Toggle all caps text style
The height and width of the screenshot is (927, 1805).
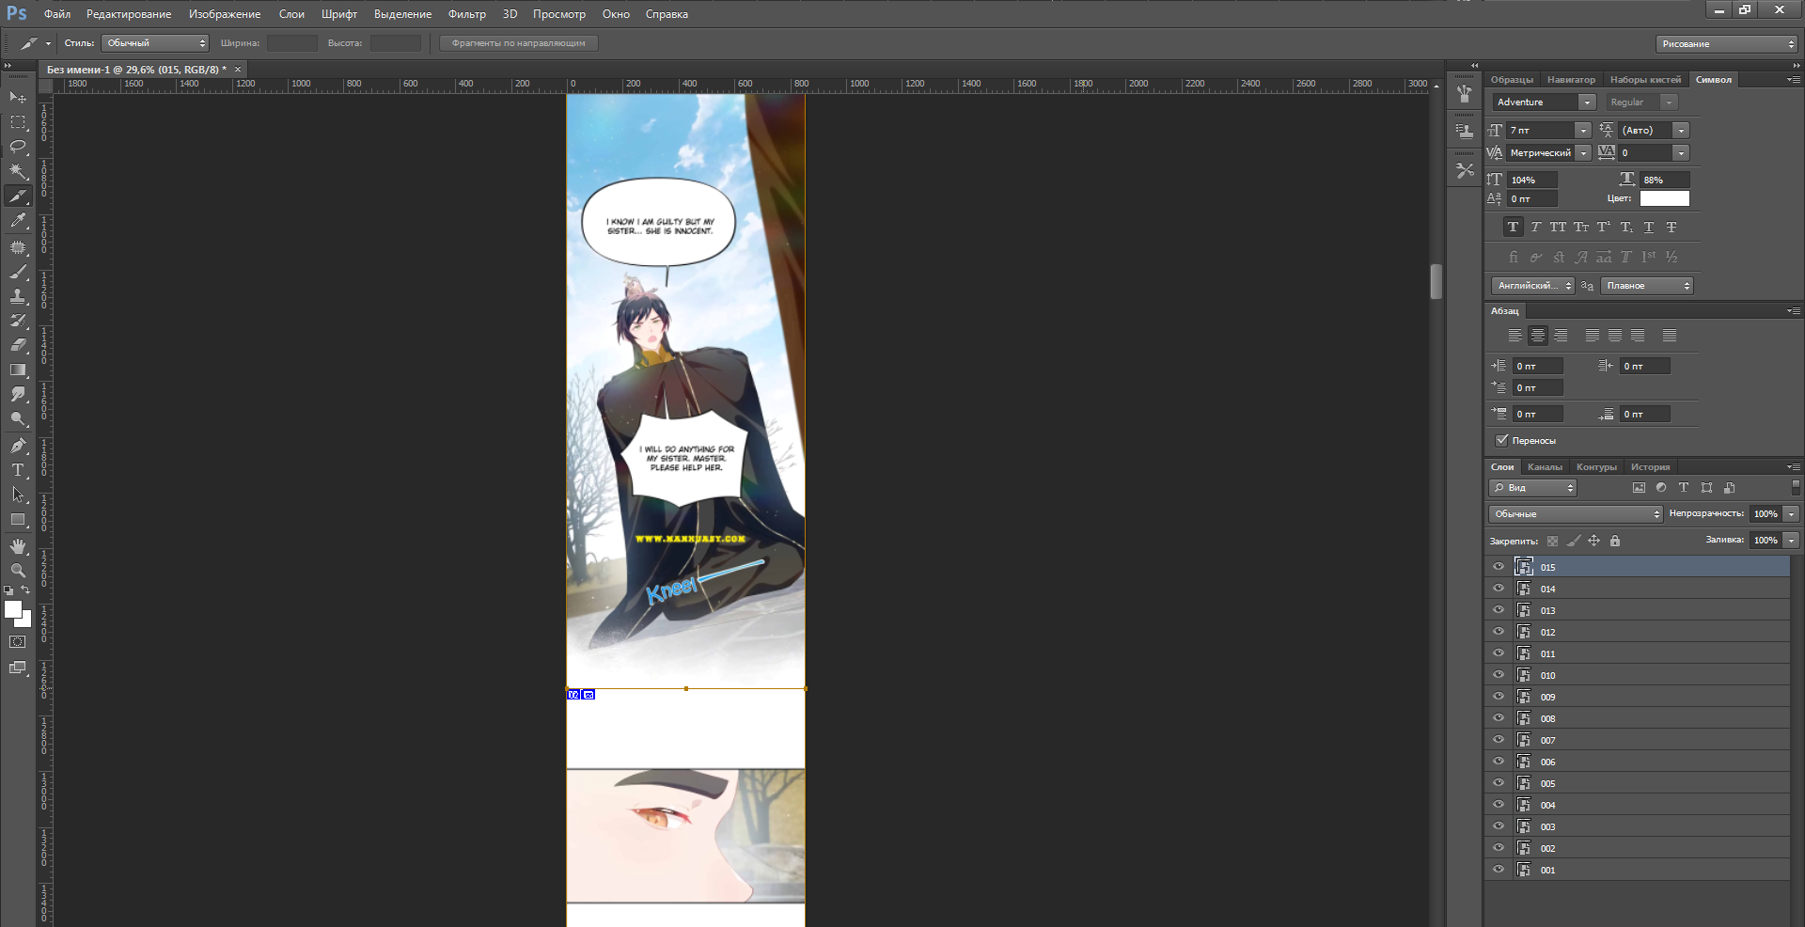pos(1558,227)
